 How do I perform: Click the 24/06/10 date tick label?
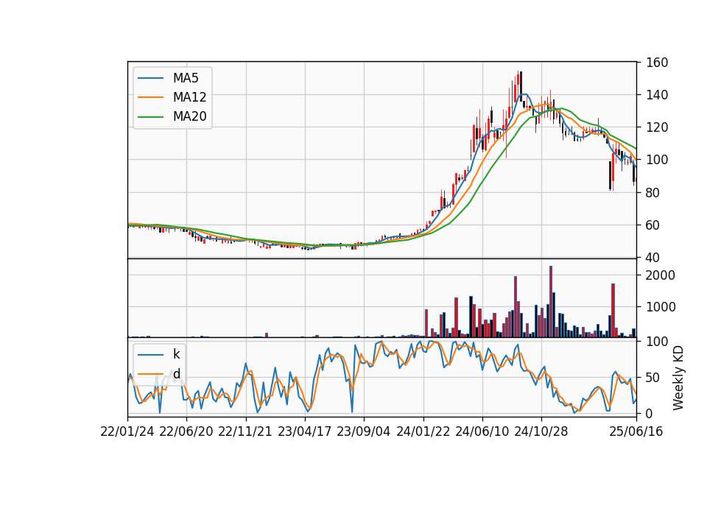pyautogui.click(x=482, y=431)
